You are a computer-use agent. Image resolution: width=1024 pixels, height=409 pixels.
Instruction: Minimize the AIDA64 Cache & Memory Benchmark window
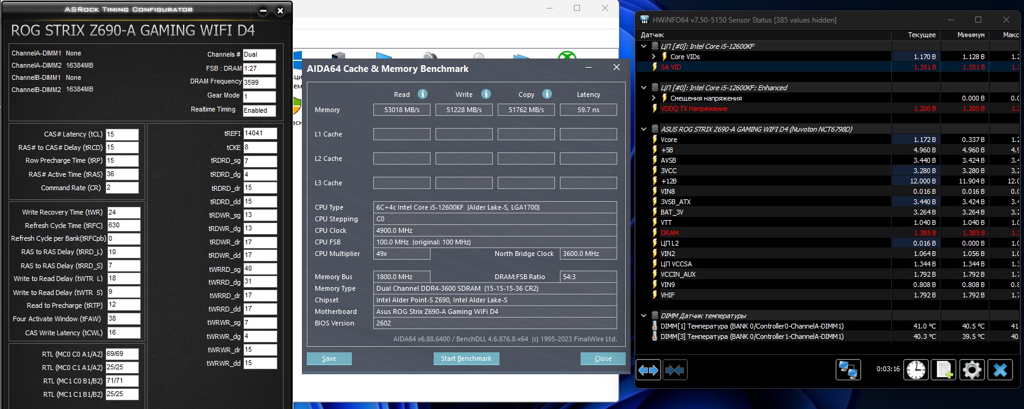[589, 68]
